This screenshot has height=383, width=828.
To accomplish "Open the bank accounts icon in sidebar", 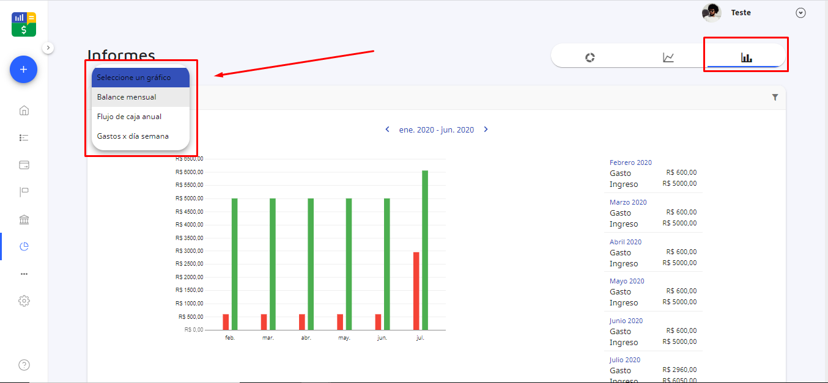I will pos(24,219).
